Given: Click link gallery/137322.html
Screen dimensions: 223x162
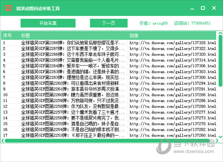Looking at the screenshot, I should pos(173,49).
